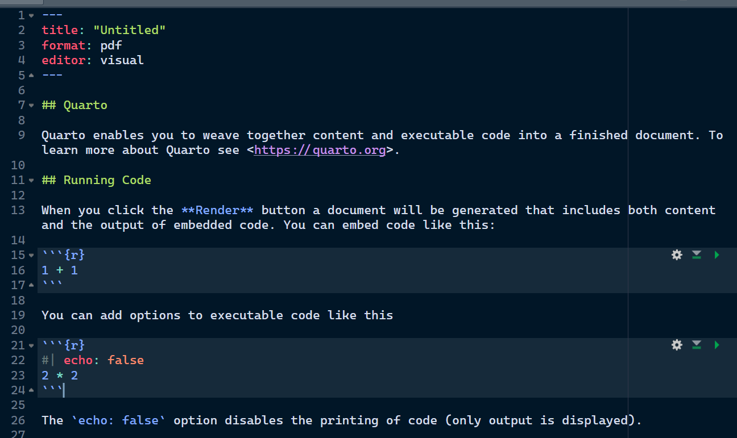The width and height of the screenshot is (737, 438).
Task: Click the "visual" editor value
Action: click(122, 60)
